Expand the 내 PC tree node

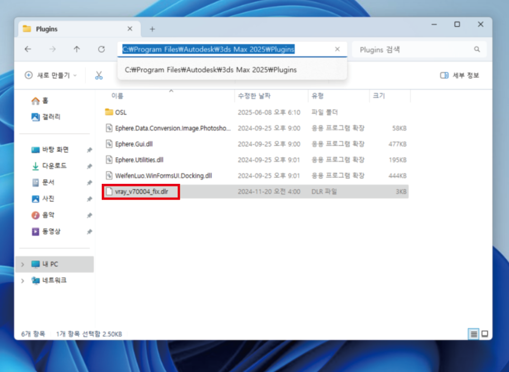(x=23, y=265)
